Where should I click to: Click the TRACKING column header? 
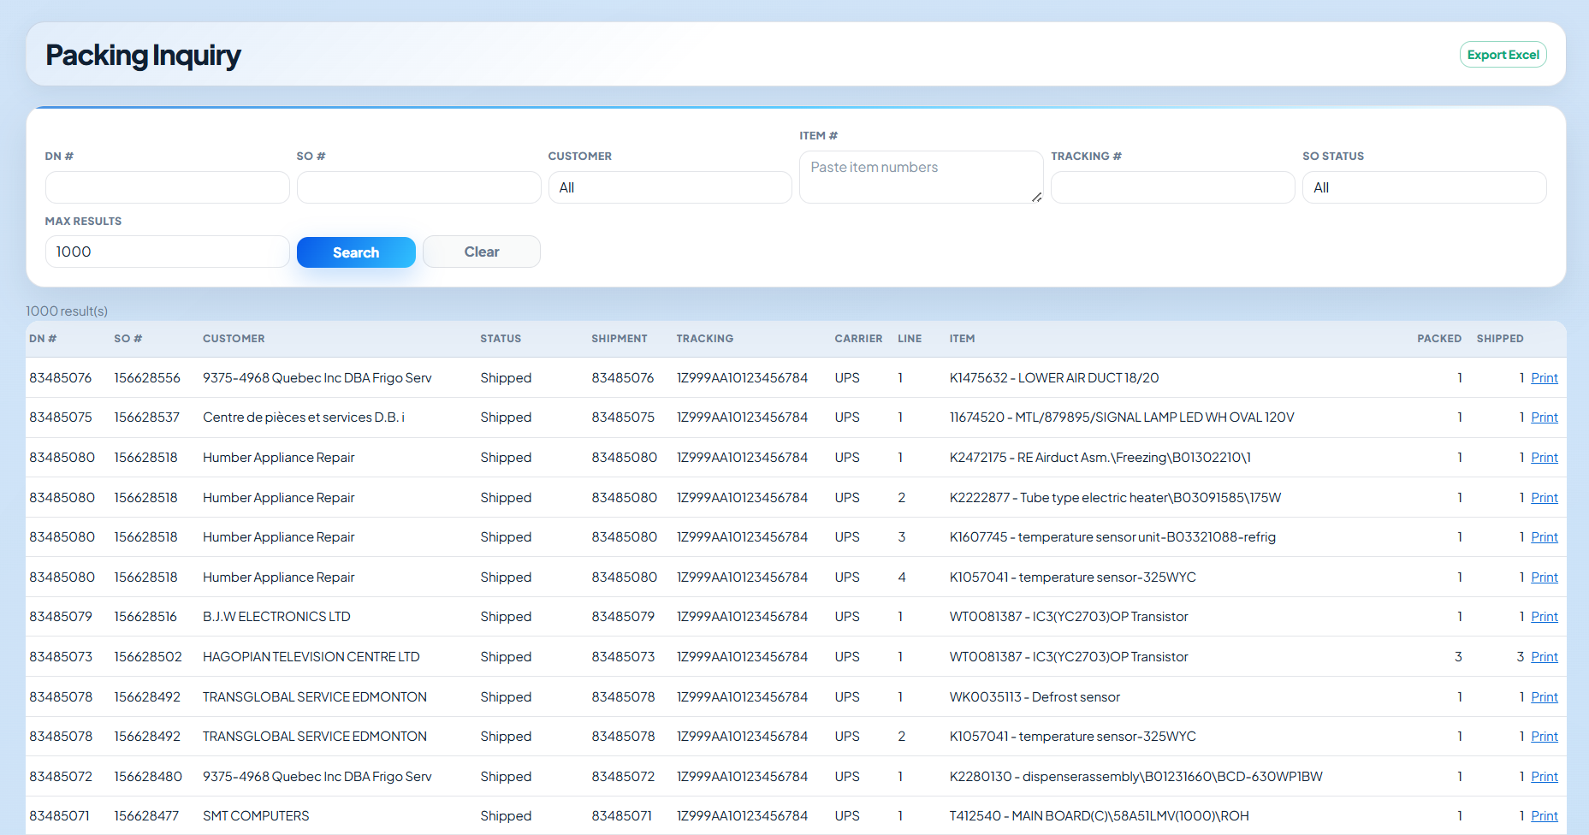tap(705, 339)
